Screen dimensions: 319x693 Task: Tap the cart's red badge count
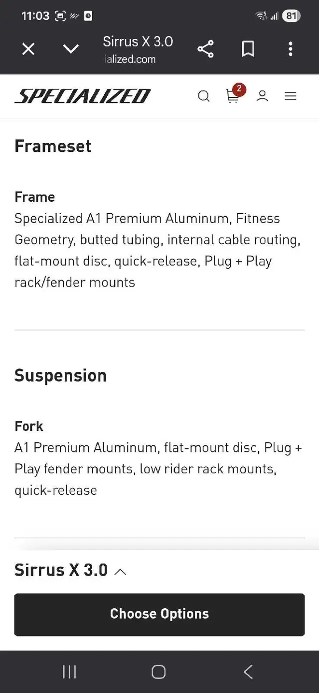[x=239, y=89]
